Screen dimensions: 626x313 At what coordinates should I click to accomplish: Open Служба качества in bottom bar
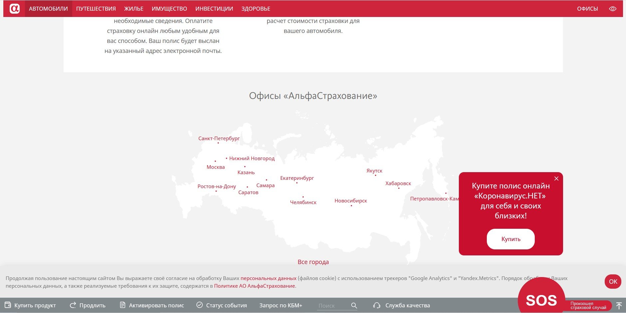point(402,305)
